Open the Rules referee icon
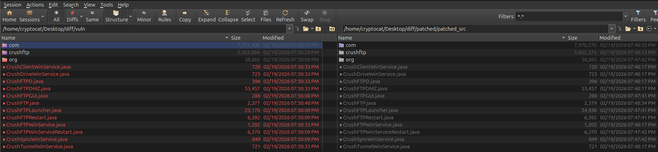Image resolution: width=658 pixels, height=152 pixels. 165,16
